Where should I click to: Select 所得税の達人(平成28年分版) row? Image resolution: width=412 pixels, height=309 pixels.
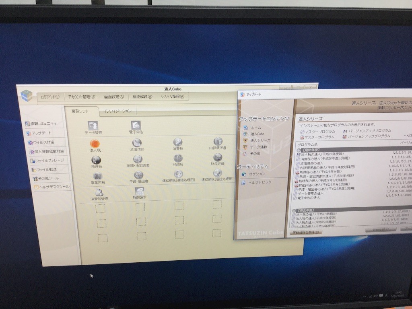(319, 172)
